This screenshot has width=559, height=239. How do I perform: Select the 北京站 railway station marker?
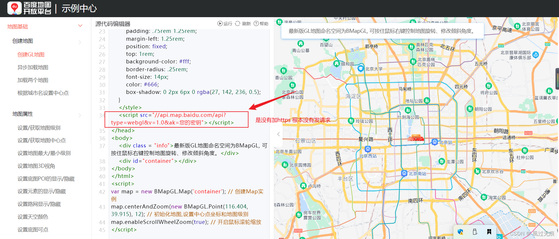point(435,142)
